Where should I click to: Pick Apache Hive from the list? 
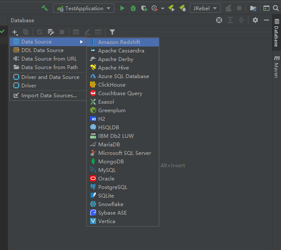point(123,68)
